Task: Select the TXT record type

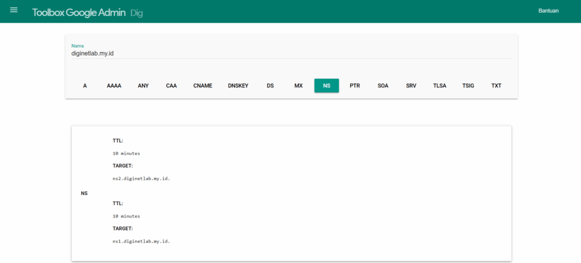Action: [496, 86]
